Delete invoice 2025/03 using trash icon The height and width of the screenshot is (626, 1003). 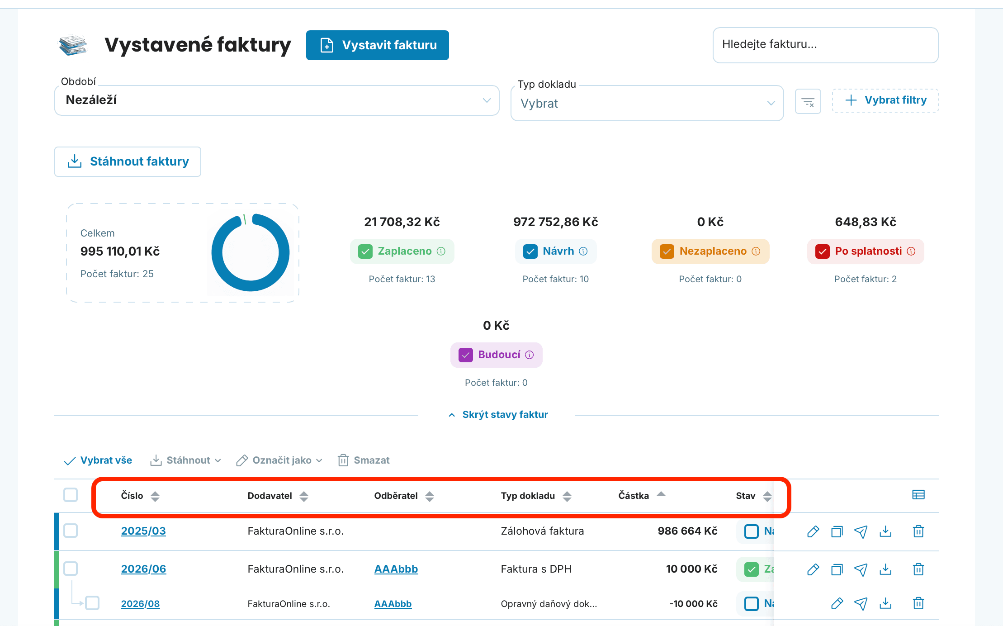pyautogui.click(x=918, y=531)
